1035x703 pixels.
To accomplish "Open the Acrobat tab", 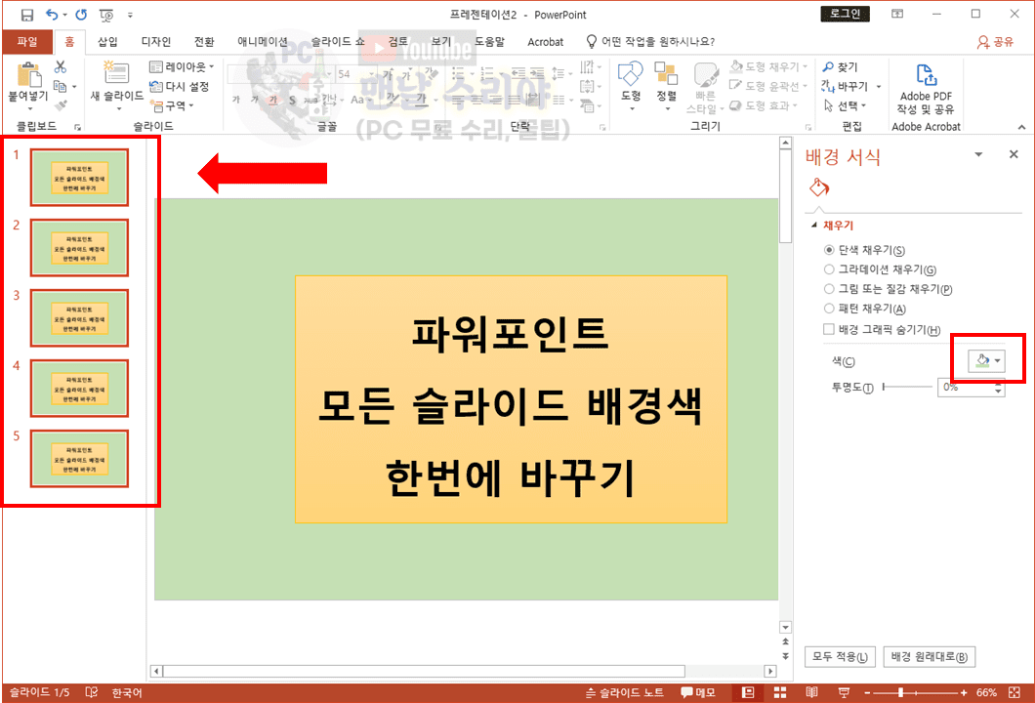I will click(x=545, y=42).
